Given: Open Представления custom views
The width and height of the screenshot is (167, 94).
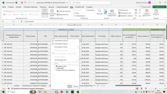Looking at the screenshot, I should [x=63, y=15].
